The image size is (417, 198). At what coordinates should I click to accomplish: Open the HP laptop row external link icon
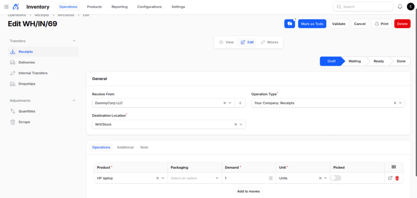point(390,178)
